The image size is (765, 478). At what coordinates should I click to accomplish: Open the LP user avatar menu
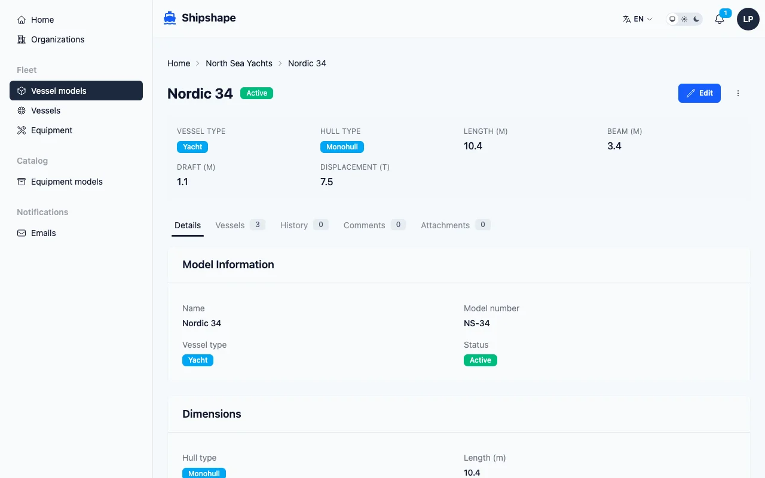[x=748, y=19]
